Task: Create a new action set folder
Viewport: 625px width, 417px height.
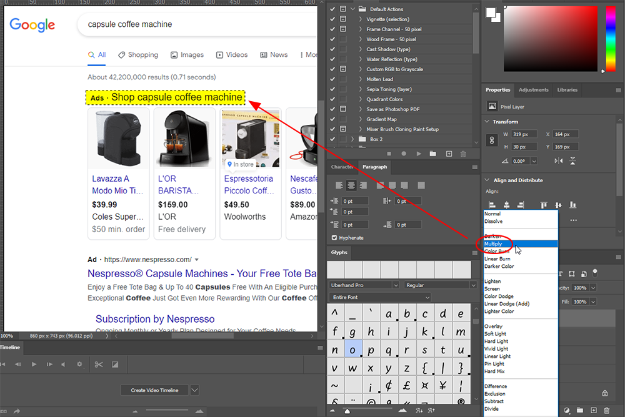Action: point(433,154)
